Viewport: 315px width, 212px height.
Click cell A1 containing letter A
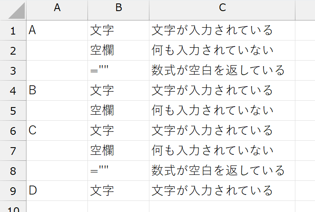57,31
